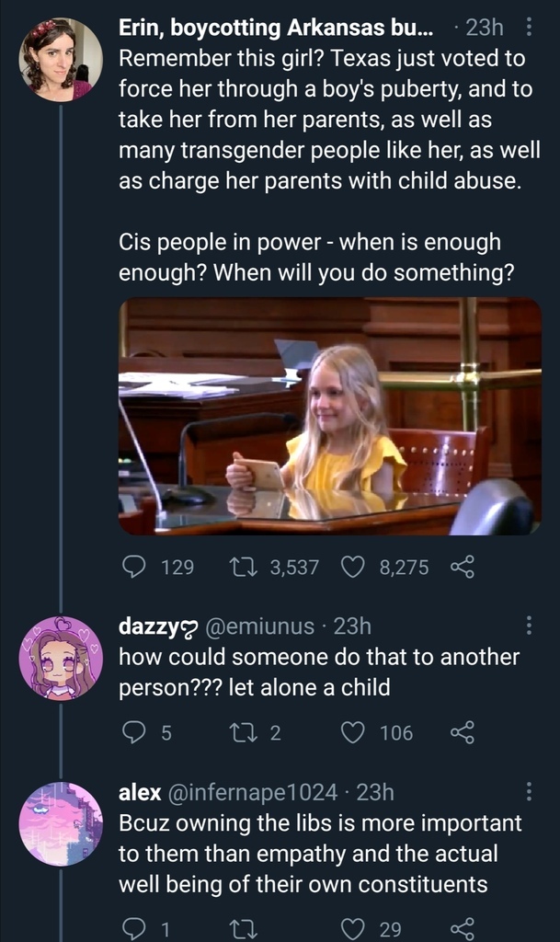560x942 pixels.
Task: Tap alex's pink pixel-art avatar
Action: [x=61, y=824]
